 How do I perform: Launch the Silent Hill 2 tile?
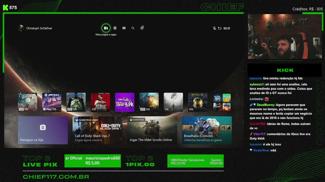pyautogui.click(x=173, y=102)
